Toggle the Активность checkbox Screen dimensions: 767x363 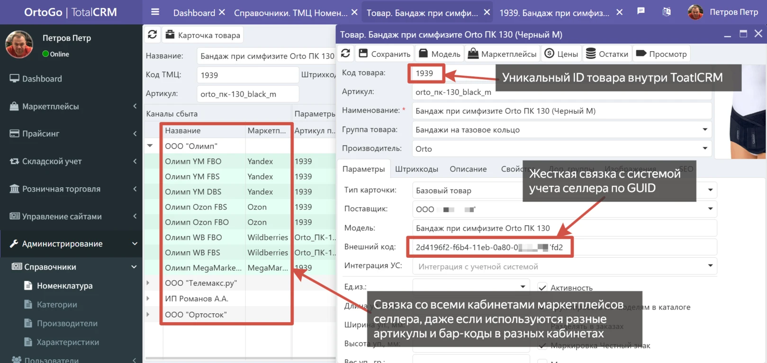tap(542, 288)
